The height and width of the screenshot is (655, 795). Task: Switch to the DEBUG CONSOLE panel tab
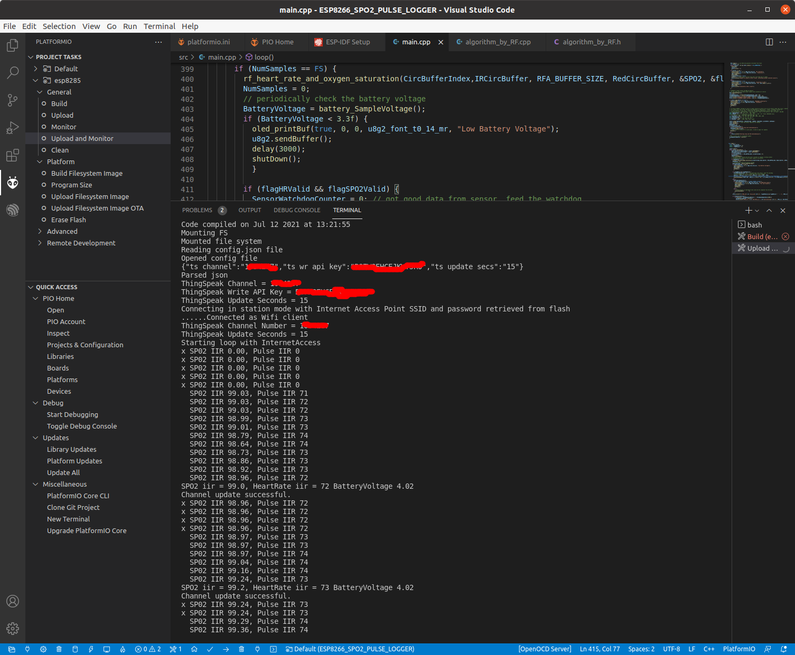click(297, 210)
